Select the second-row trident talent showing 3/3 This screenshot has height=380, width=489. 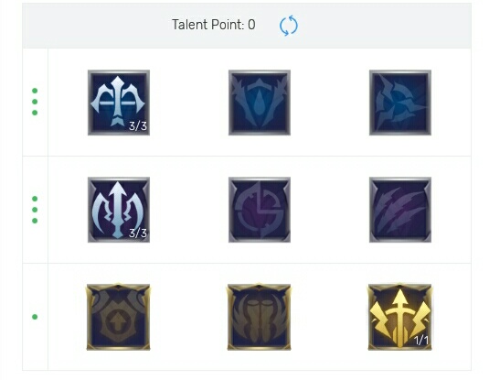point(119,210)
